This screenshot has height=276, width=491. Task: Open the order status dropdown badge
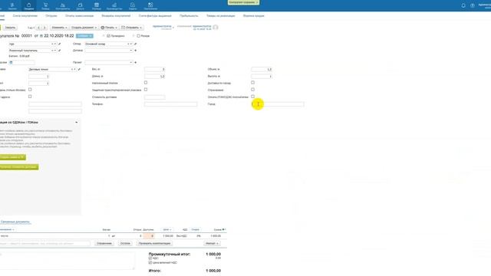(84, 36)
